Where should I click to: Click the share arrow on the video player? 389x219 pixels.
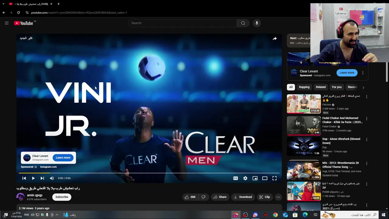275,39
